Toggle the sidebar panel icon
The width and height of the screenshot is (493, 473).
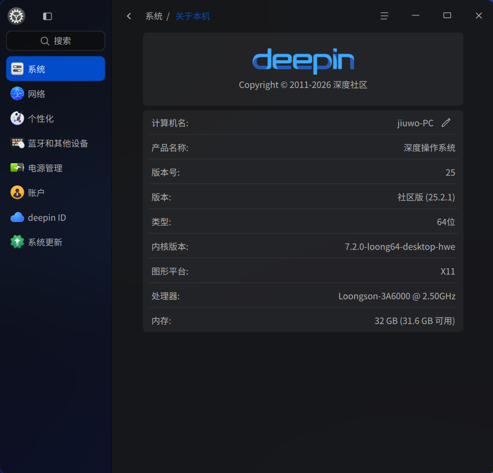(47, 16)
